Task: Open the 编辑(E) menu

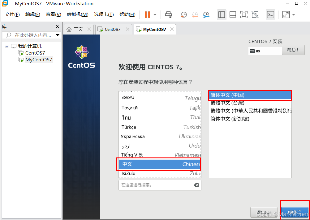Action: tap(32, 14)
